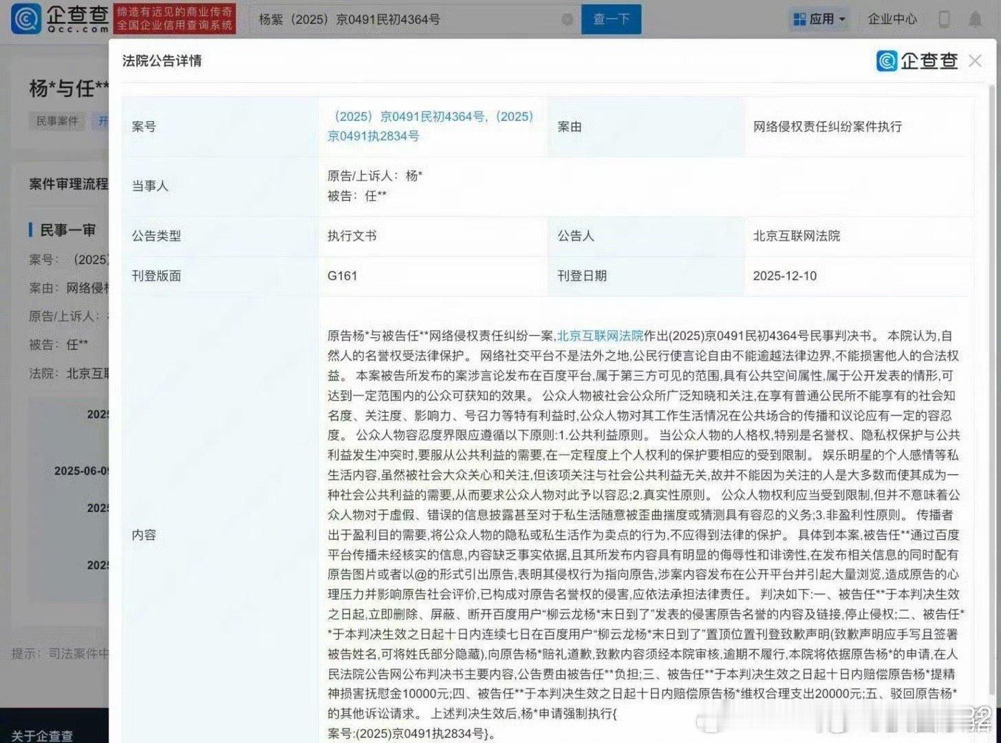Open the 北京互联网法院 link in content text
Image resolution: width=1001 pixels, height=743 pixels.
pyautogui.click(x=600, y=336)
